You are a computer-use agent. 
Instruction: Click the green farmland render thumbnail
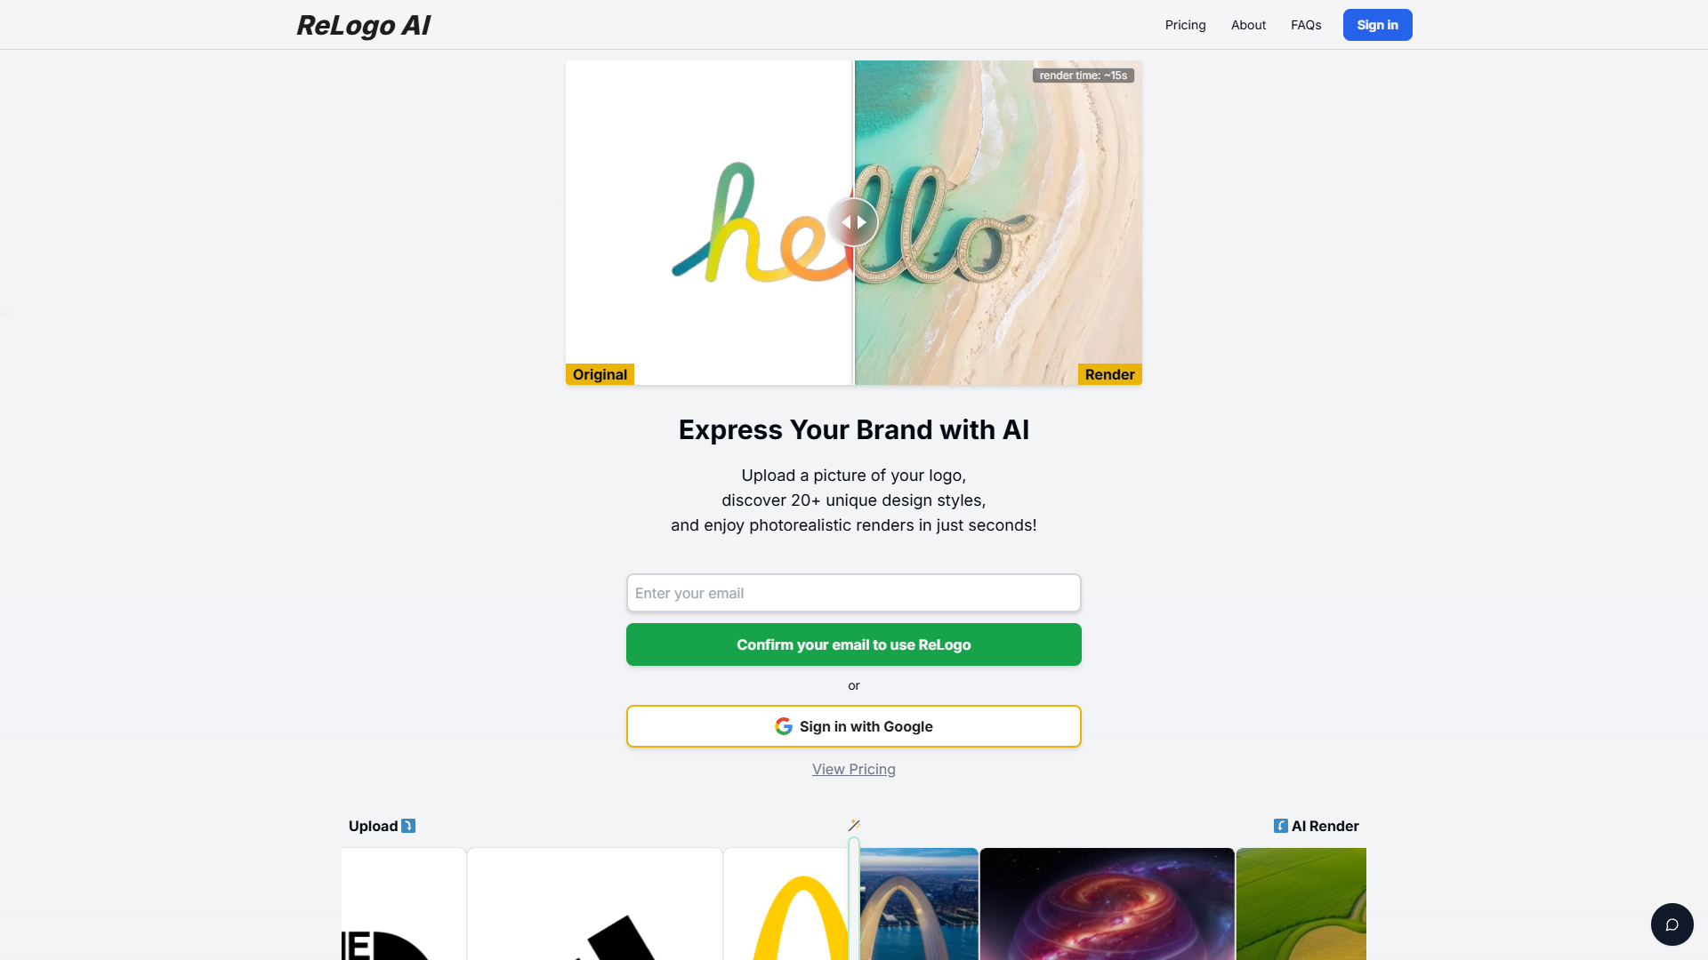click(1301, 904)
